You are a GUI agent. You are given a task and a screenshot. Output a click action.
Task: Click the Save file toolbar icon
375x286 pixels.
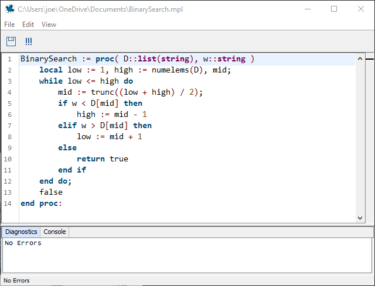[x=11, y=42]
